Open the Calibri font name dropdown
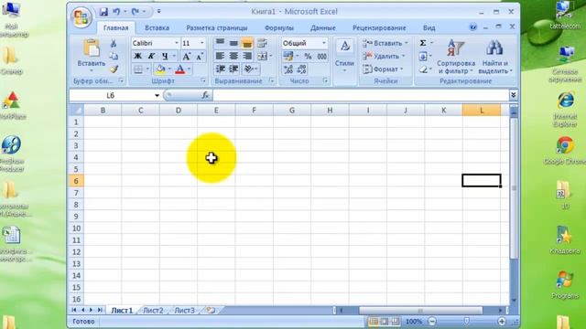 (x=177, y=43)
